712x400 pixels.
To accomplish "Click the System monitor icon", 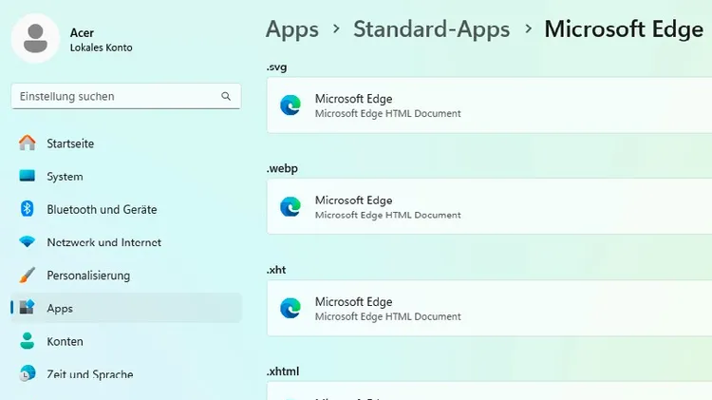I will (28, 176).
